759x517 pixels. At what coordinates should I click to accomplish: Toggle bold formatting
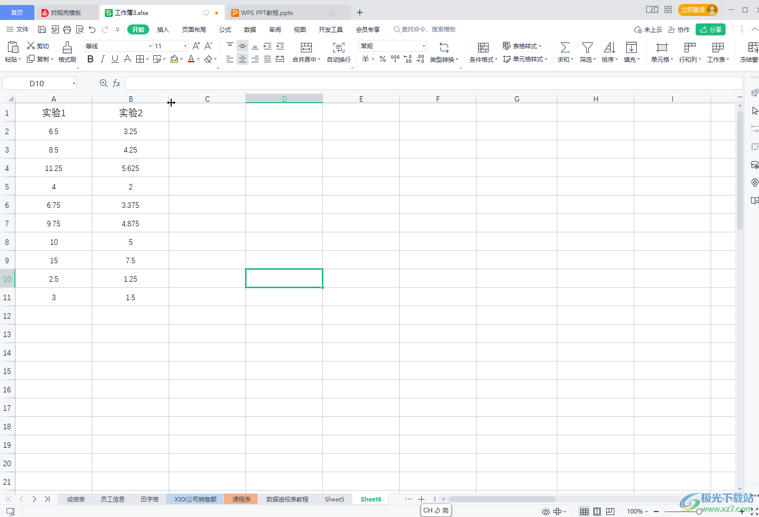point(90,59)
